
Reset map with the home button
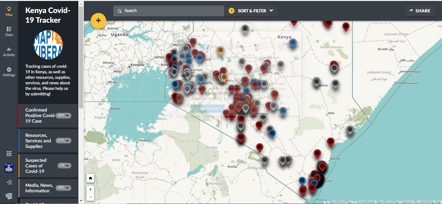(x=90, y=178)
